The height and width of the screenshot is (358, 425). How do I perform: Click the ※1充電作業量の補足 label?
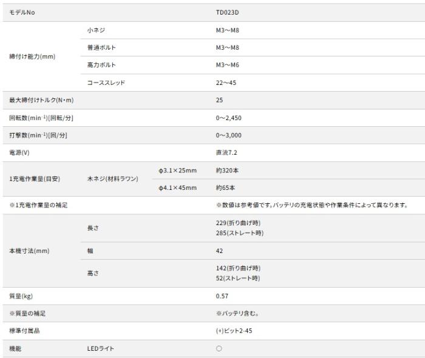[x=38, y=205]
